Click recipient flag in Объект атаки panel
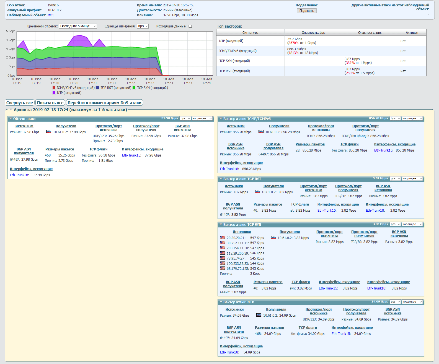 [x=49, y=132]
